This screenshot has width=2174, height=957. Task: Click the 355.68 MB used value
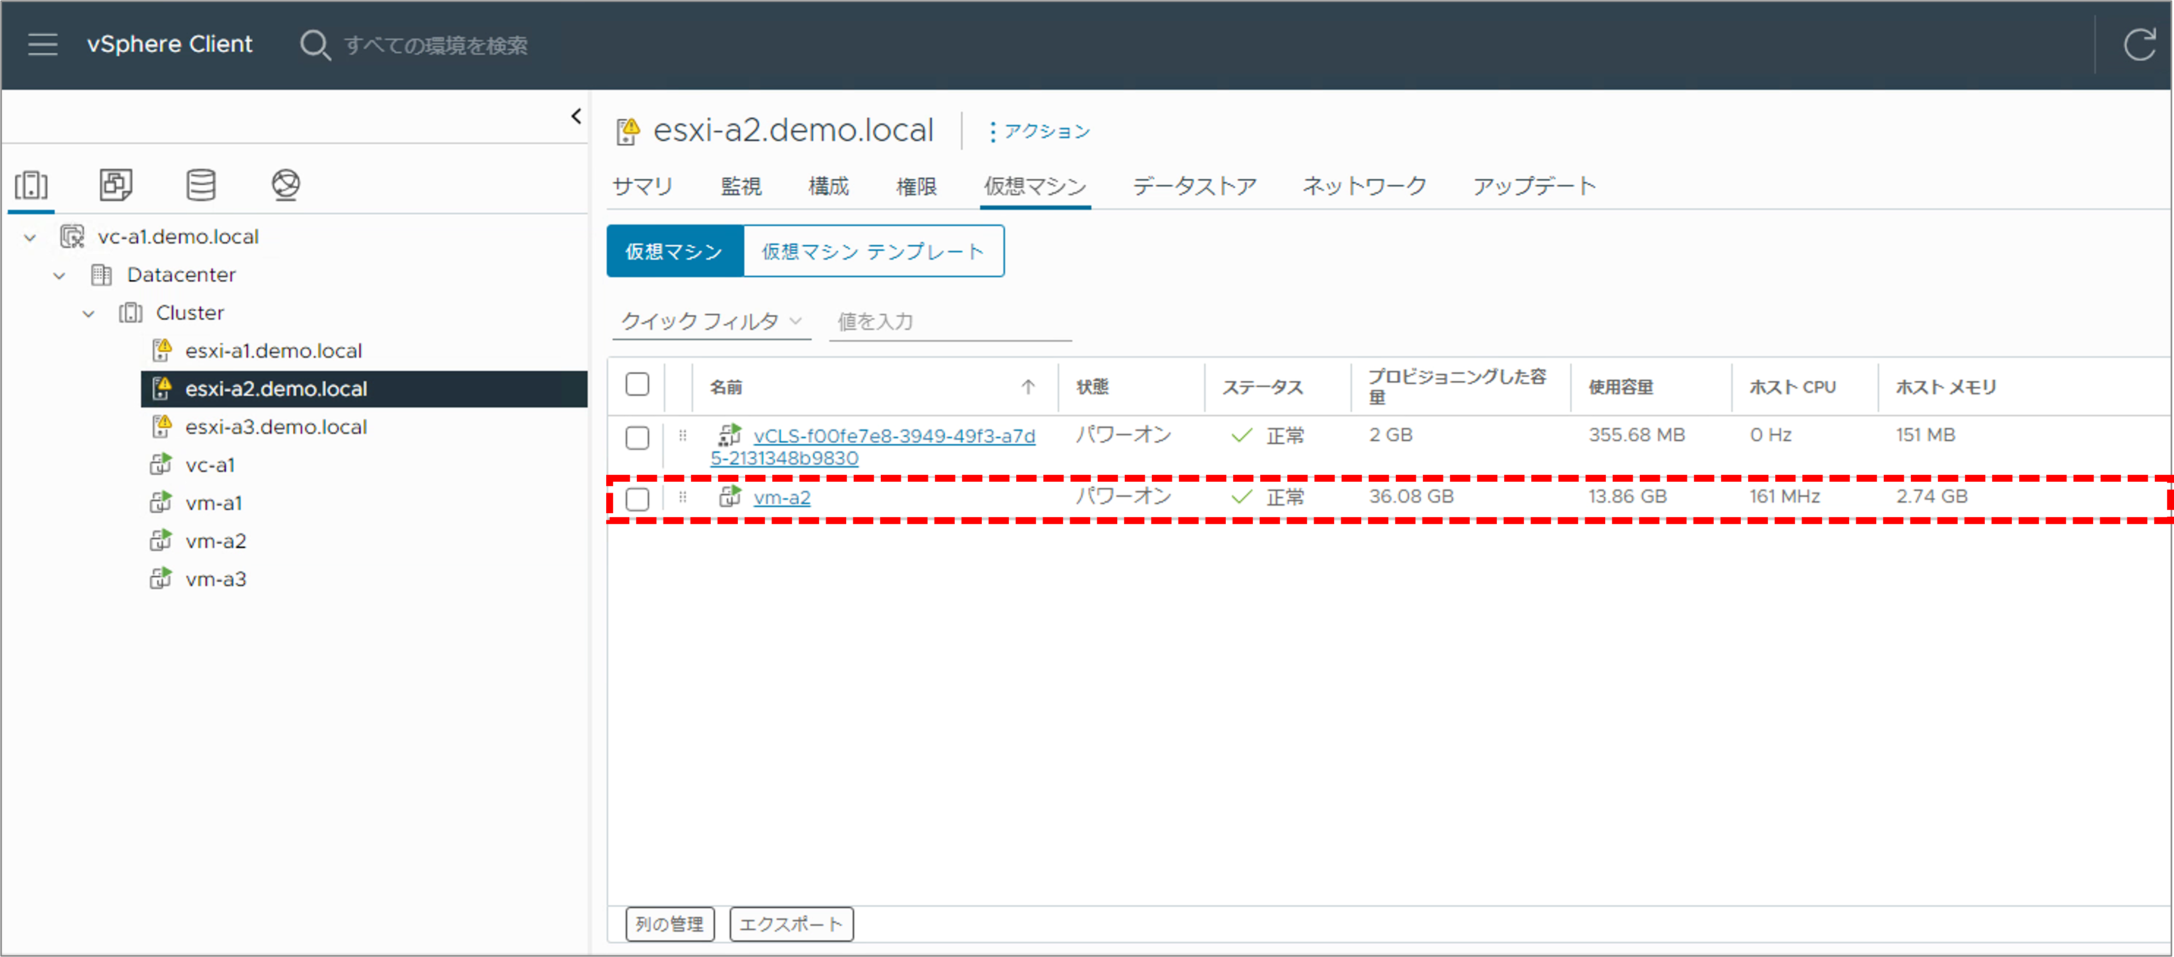point(1636,434)
